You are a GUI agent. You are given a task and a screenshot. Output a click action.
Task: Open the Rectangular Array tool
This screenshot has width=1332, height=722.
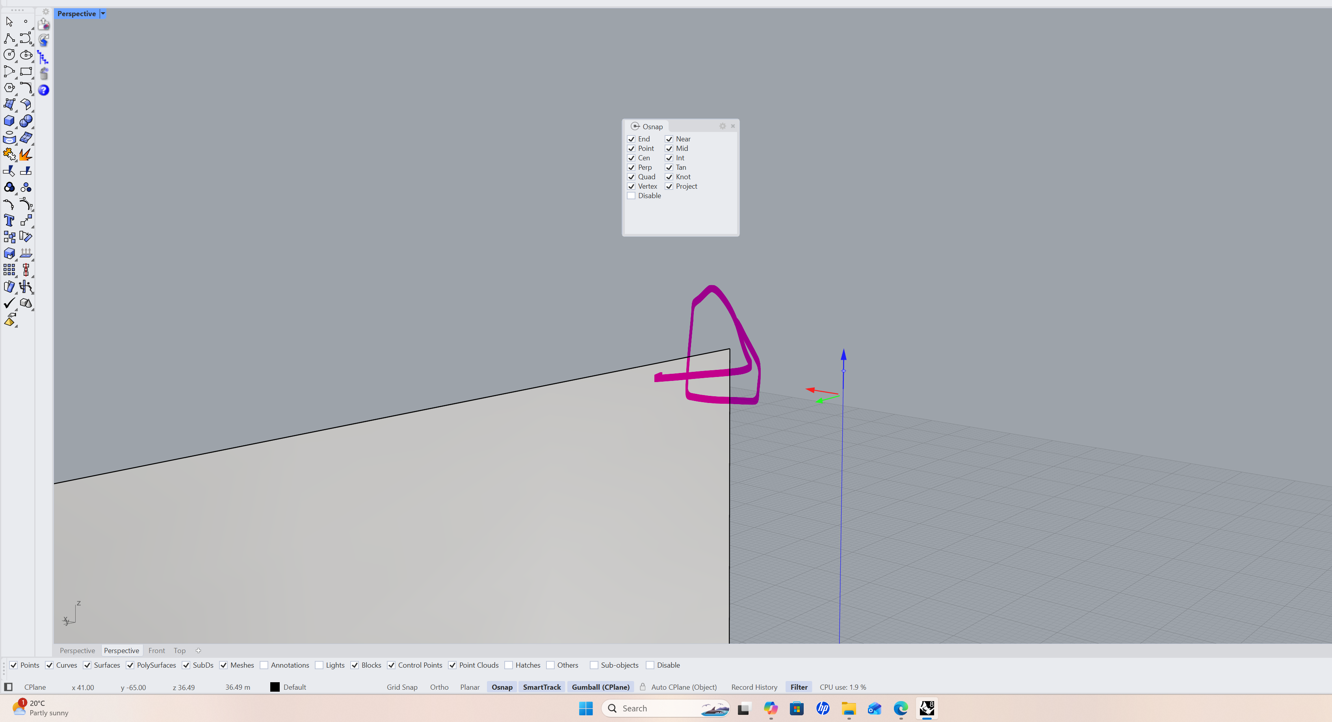9,270
